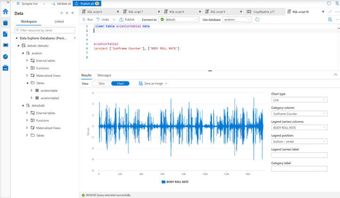Select aviationtable2 in the tree
Viewport: 340px width, 198px height.
(x=50, y=98)
